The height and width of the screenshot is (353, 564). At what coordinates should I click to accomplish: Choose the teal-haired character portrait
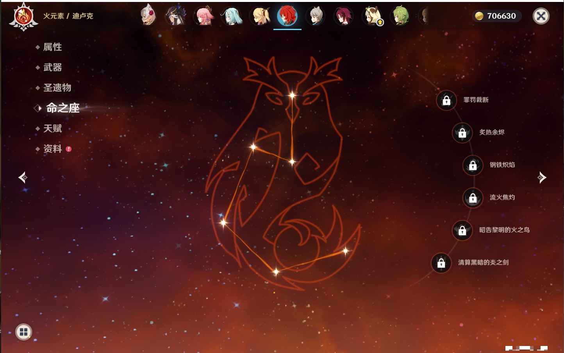[x=232, y=16]
